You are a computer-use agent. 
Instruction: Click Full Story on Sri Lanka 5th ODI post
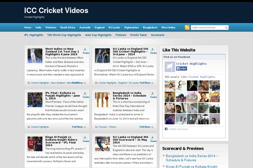145,83
